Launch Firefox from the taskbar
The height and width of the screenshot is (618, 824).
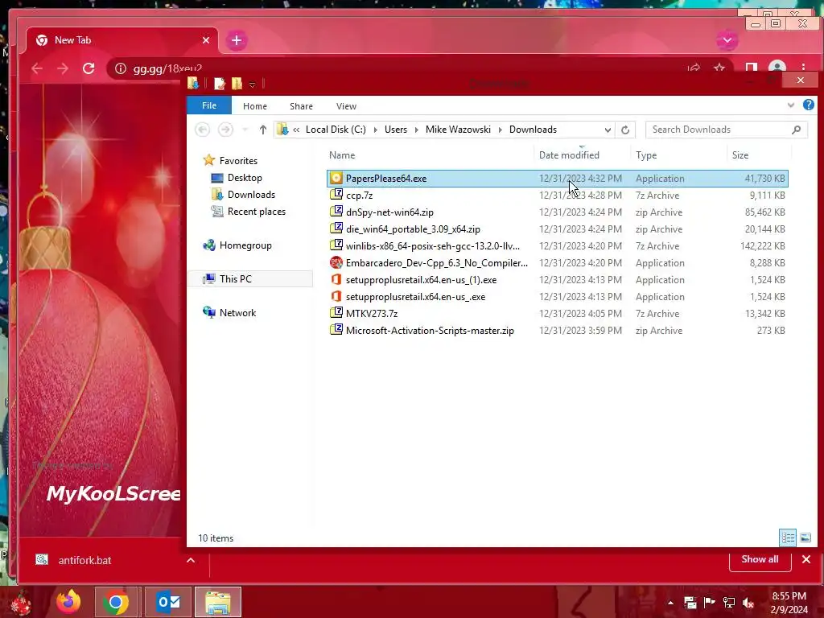(x=68, y=602)
